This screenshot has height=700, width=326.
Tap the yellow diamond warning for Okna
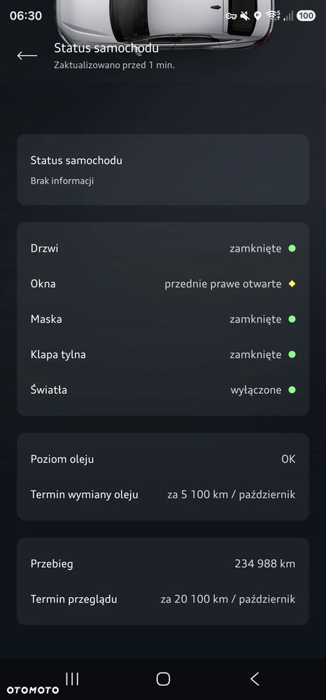pyautogui.click(x=292, y=284)
